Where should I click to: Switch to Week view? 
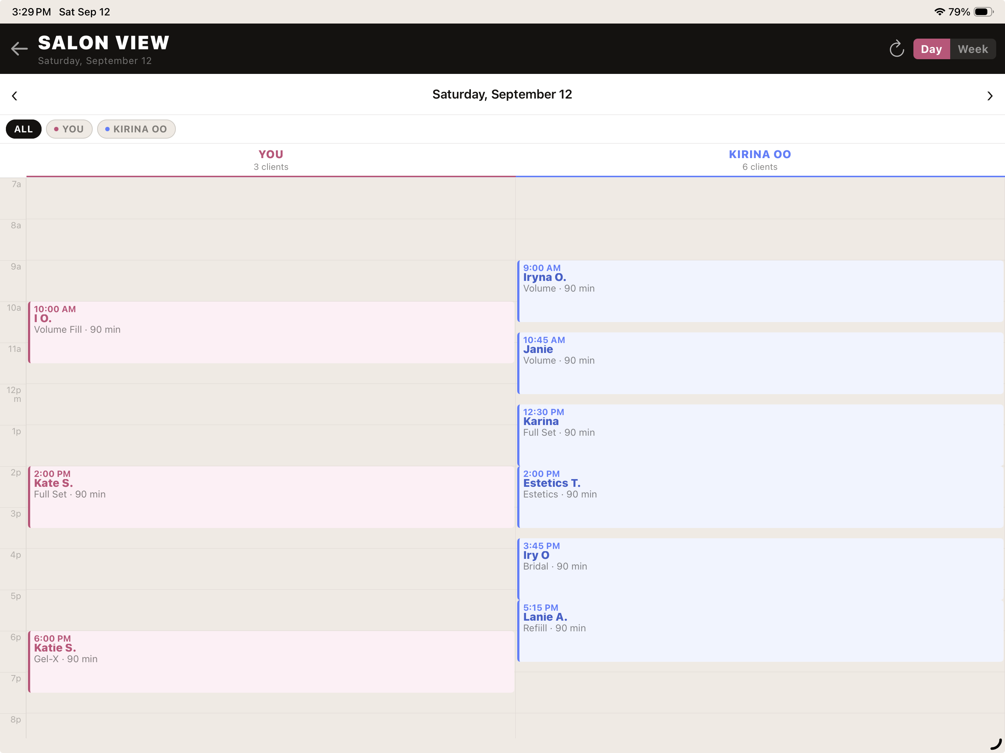(973, 49)
